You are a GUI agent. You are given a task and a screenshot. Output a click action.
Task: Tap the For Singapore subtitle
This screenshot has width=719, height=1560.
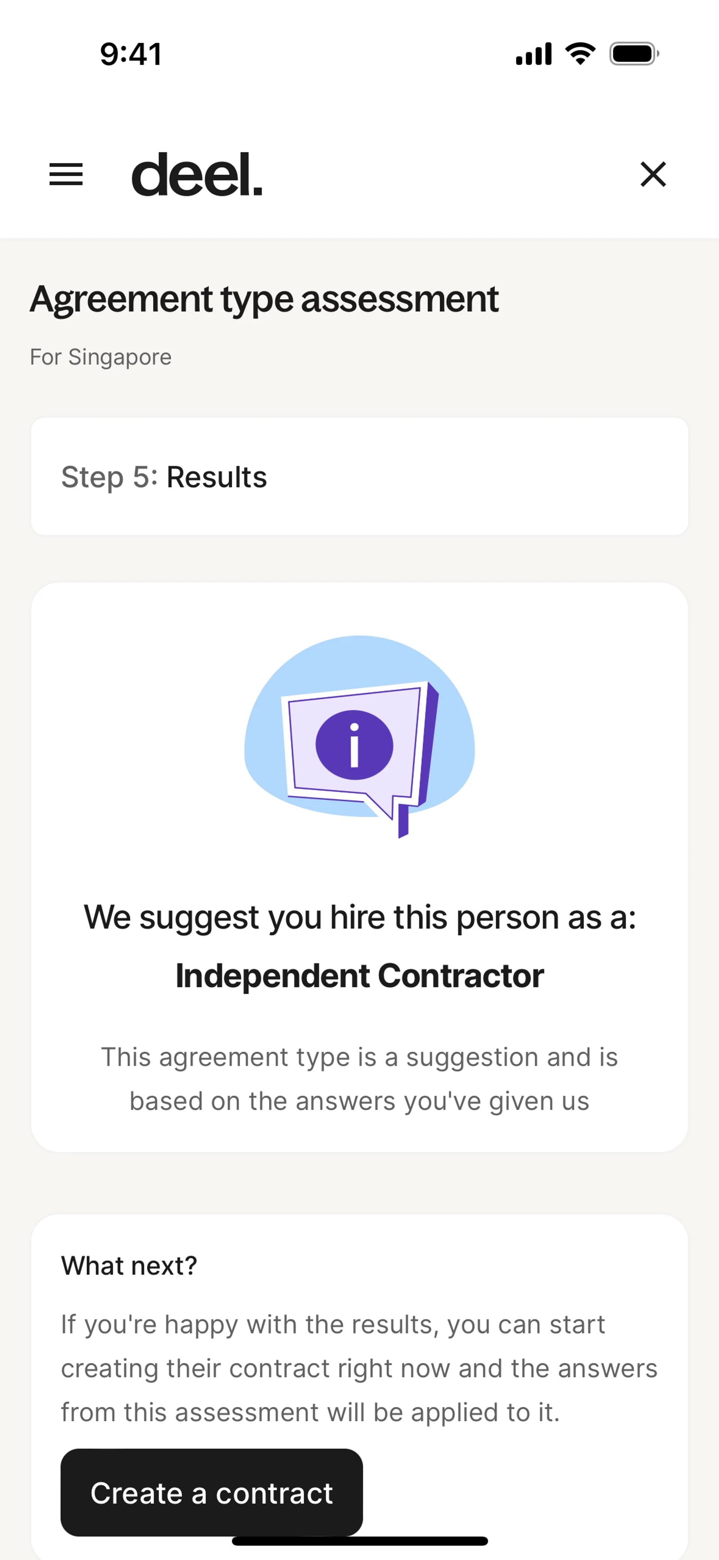pyautogui.click(x=100, y=357)
